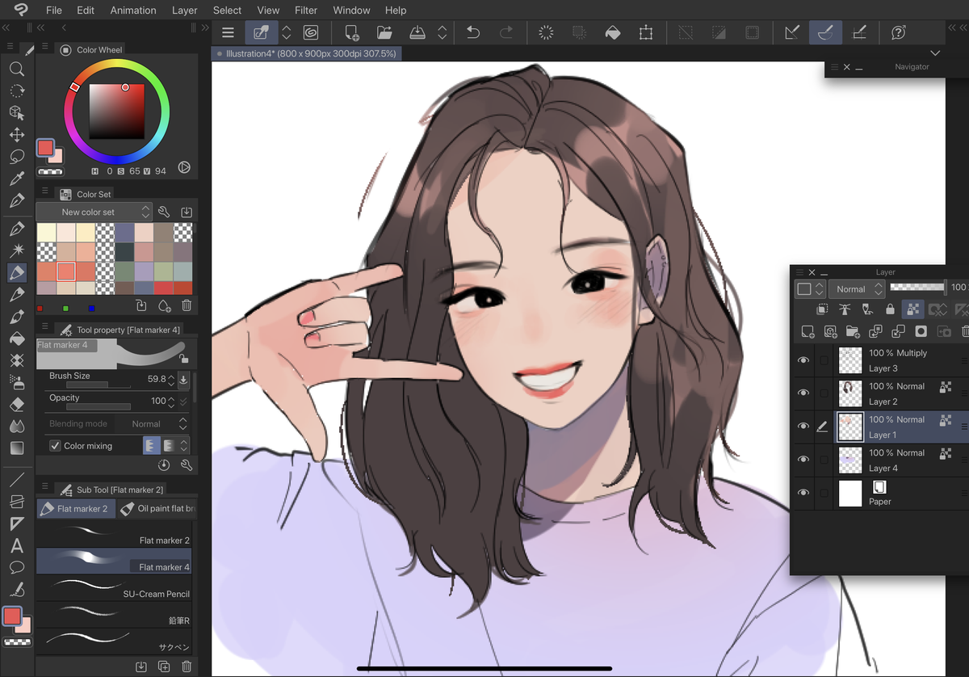Click Redo arrow in command bar

[x=506, y=33]
